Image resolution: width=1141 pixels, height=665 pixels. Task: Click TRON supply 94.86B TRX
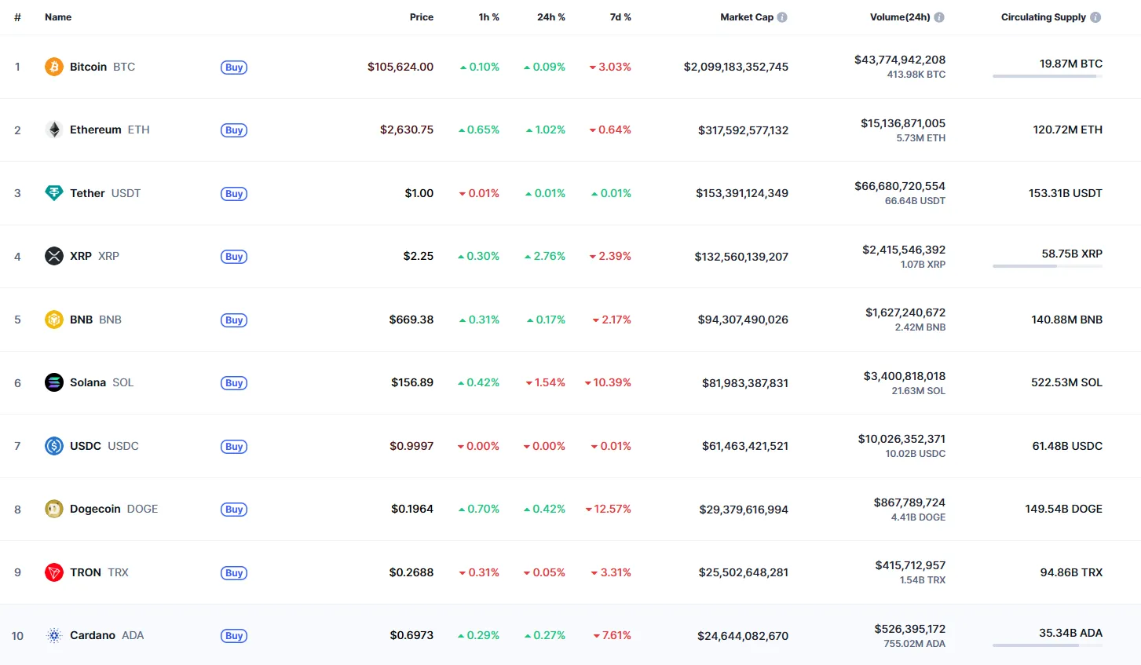click(1071, 572)
